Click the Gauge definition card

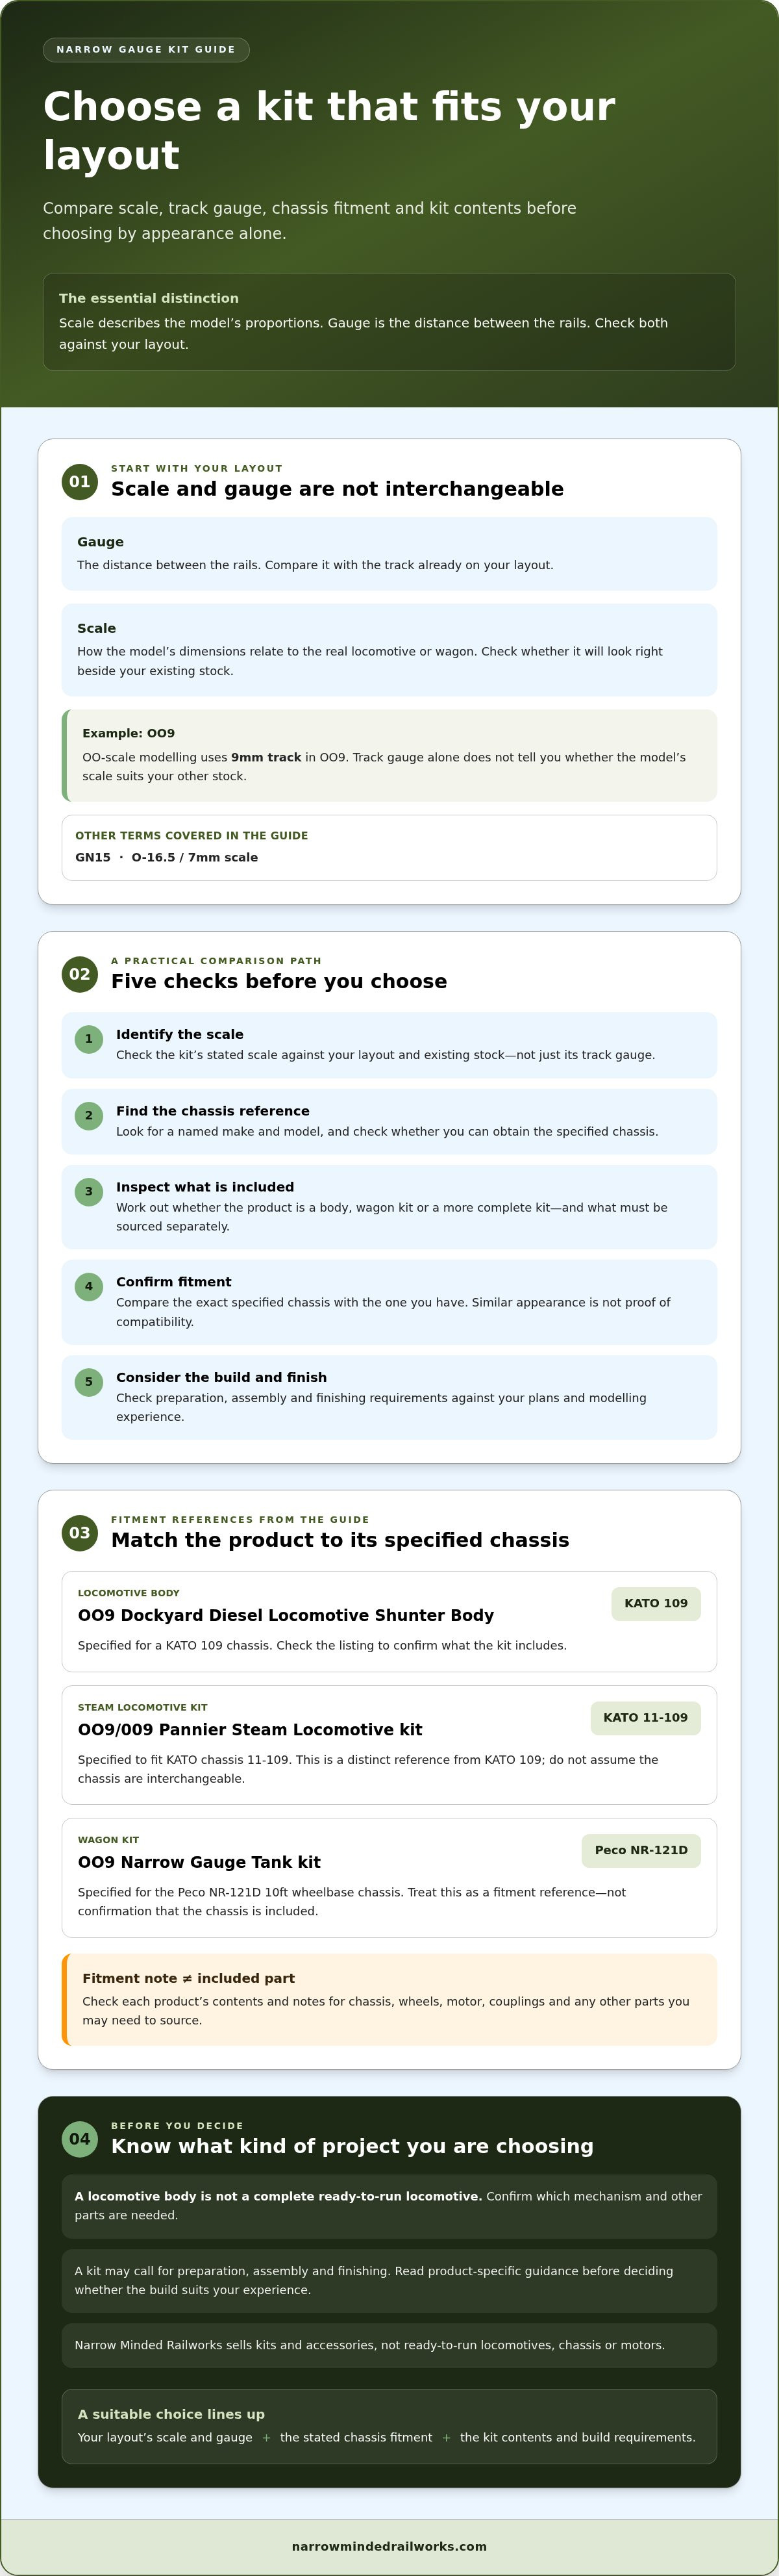tap(389, 554)
